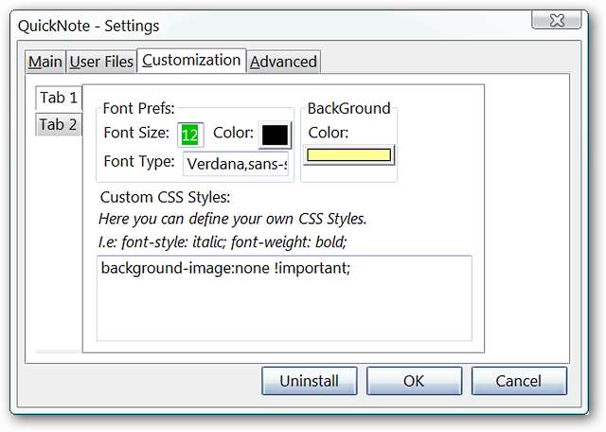Click the Font Prefs group label
The image size is (606, 432).
(139, 109)
